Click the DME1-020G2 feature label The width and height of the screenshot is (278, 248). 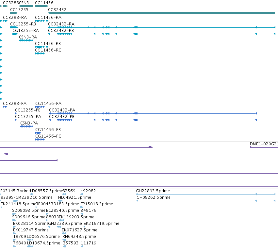click(x=264, y=144)
